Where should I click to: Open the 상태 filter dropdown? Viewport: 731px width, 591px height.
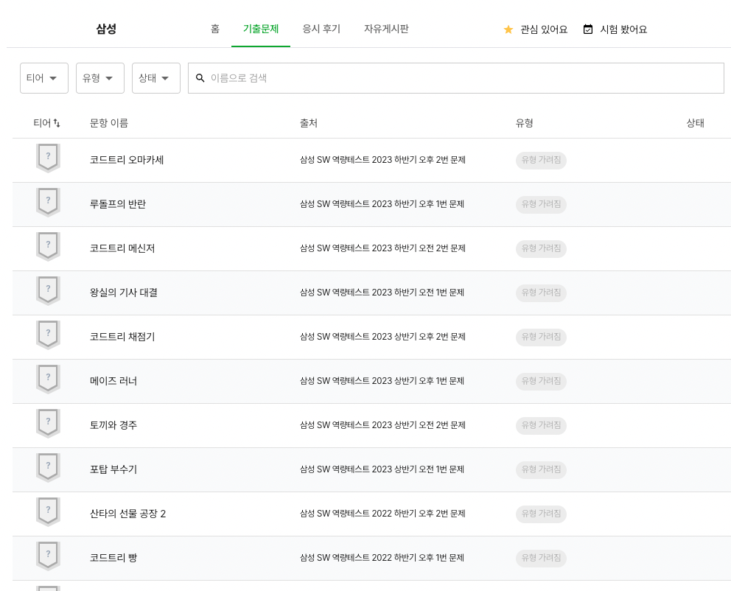click(x=156, y=78)
